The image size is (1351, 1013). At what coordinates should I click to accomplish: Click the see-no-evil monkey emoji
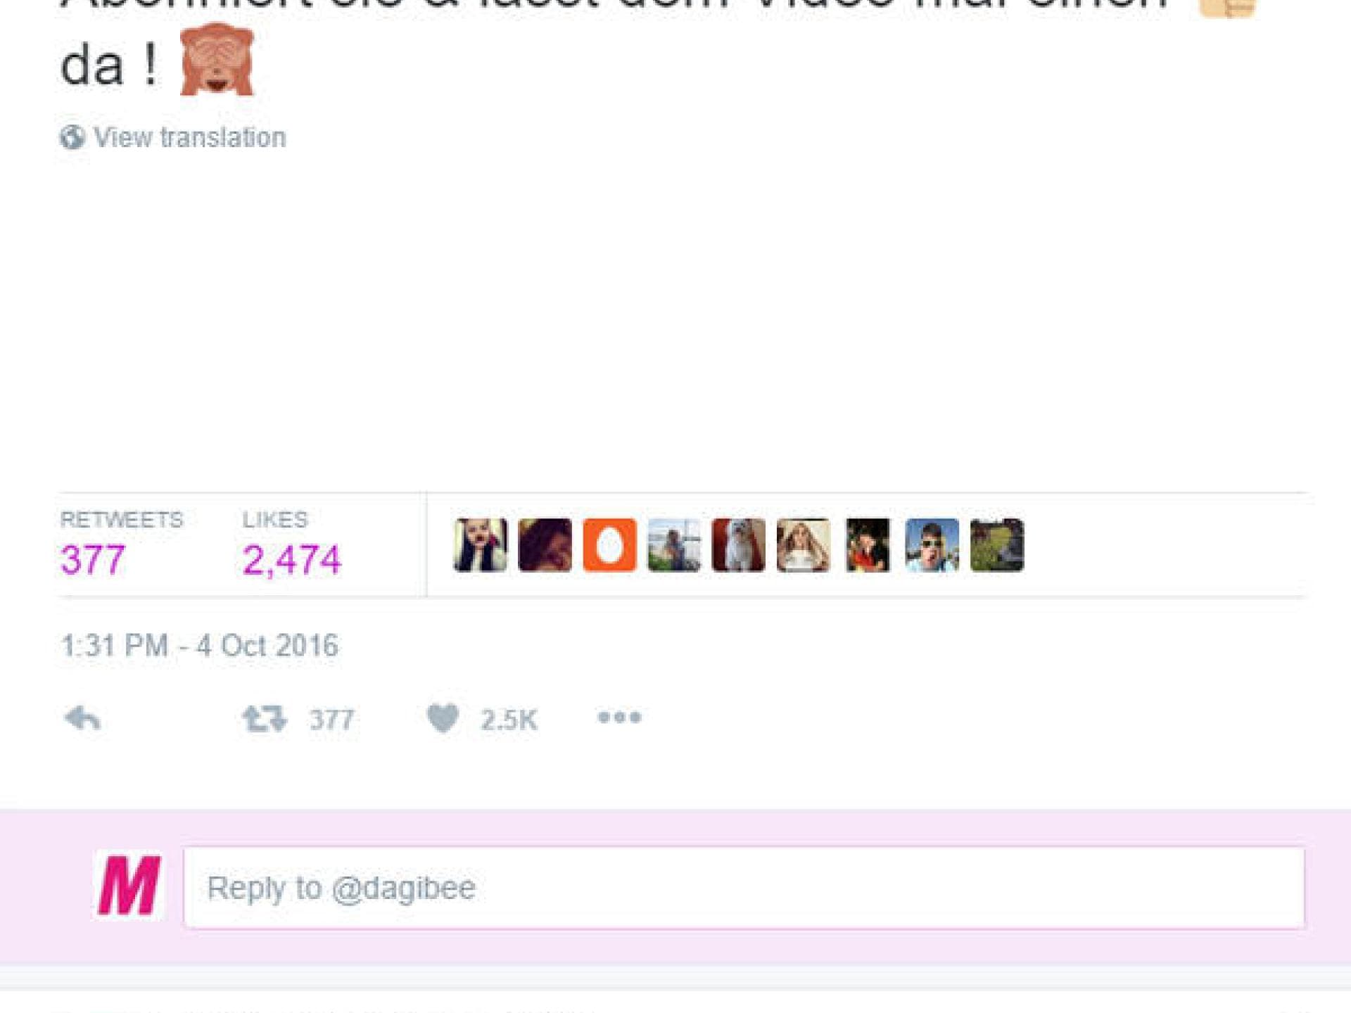pos(217,60)
